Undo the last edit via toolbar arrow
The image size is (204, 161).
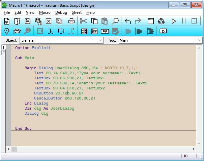128,21
